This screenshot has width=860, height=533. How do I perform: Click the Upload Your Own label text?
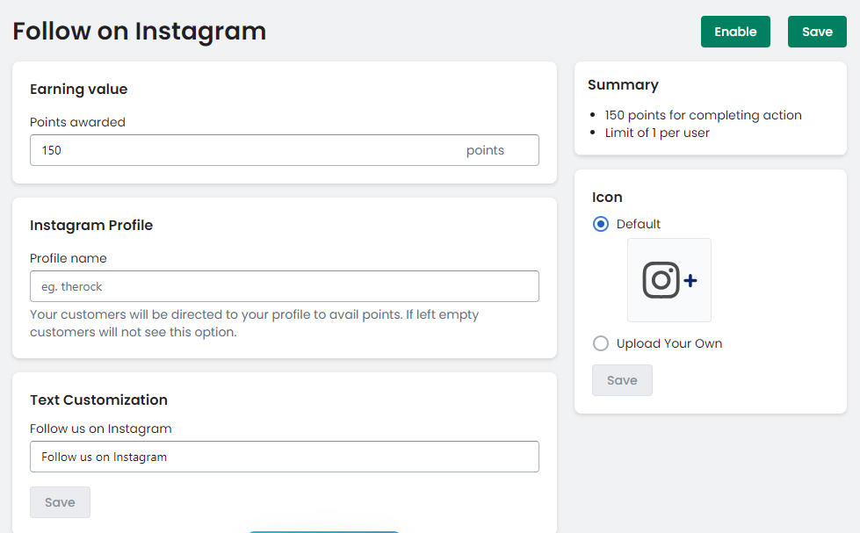(x=669, y=343)
